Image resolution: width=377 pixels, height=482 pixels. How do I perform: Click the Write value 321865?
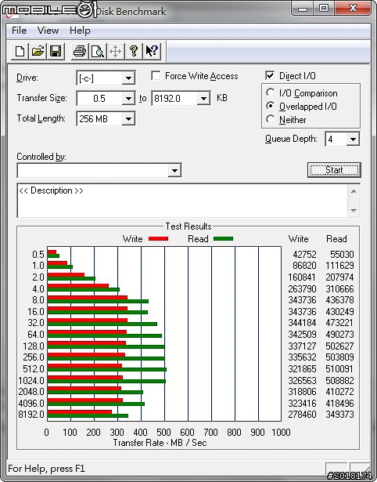coord(302,368)
